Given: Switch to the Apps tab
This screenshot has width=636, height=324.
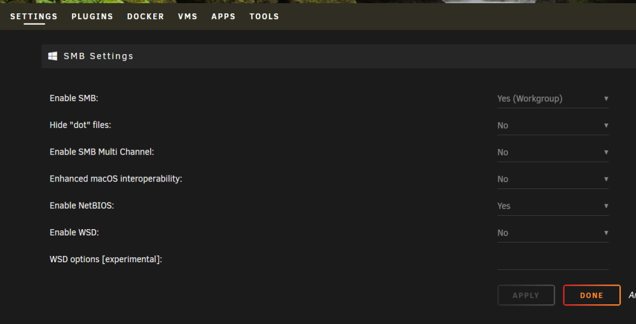Looking at the screenshot, I should click(223, 17).
